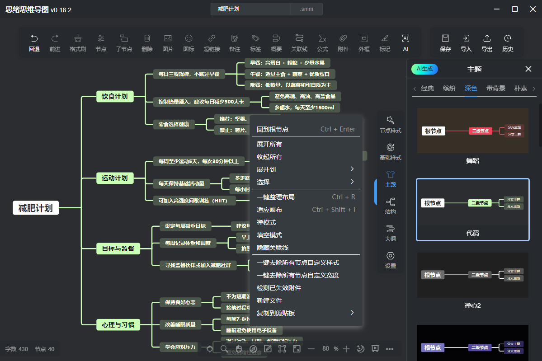Switch to the 带背景 theme tab
The height and width of the screenshot is (361, 542).
coord(495,89)
